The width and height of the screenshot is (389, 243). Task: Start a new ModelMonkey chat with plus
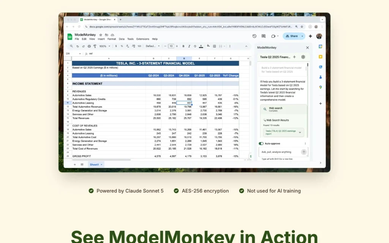pos(294,57)
